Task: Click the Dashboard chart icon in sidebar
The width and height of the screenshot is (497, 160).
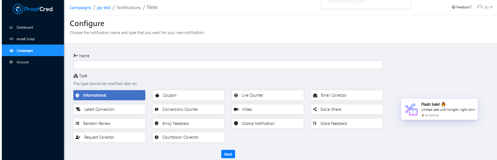Action: tap(11, 28)
